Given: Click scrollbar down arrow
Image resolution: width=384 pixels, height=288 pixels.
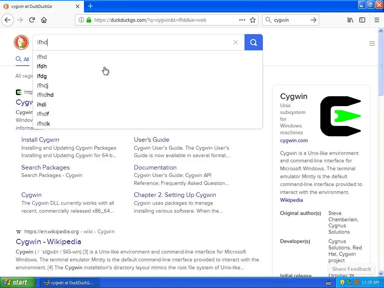Looking at the screenshot, I should (x=381, y=274).
